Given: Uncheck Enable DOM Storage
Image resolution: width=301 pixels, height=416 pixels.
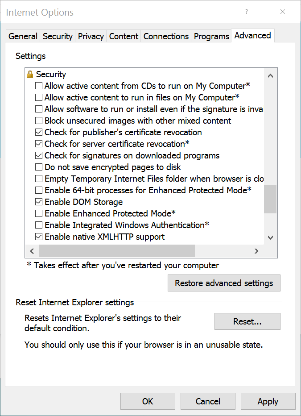Looking at the screenshot, I should pos(39,202).
